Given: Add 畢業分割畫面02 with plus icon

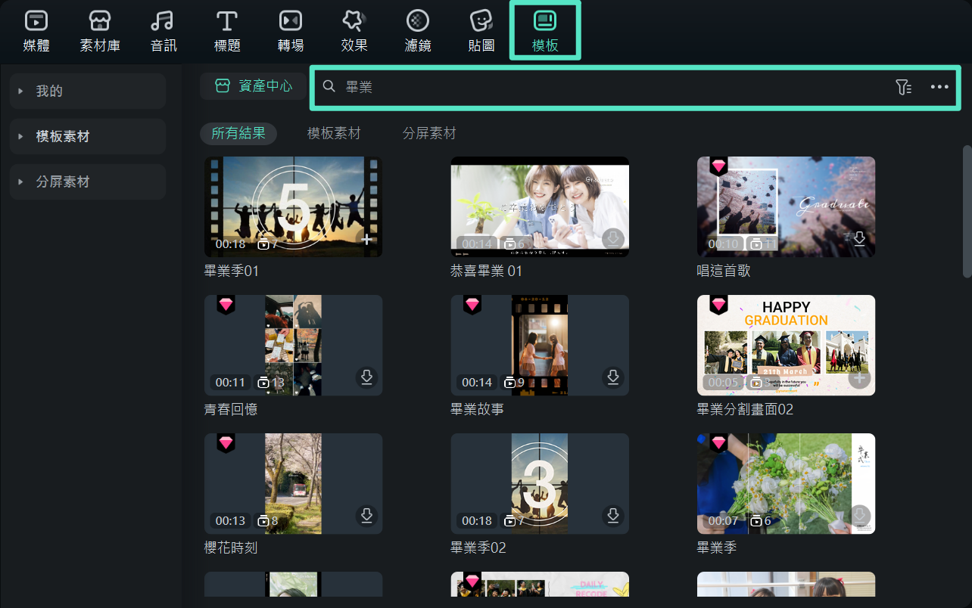Looking at the screenshot, I should (x=859, y=378).
